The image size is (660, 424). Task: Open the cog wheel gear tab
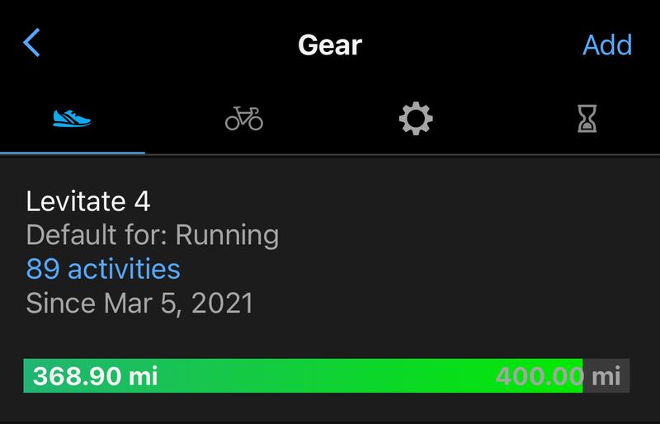click(415, 120)
